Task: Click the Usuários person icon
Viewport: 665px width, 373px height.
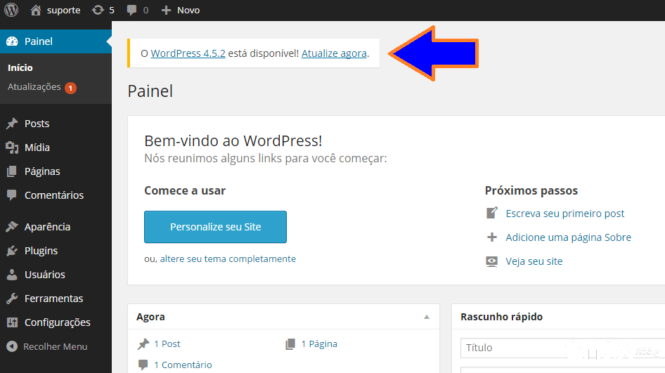Action: pos(12,275)
